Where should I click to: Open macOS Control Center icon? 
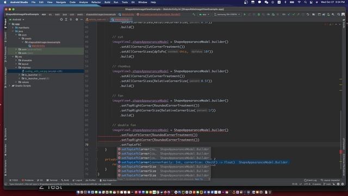311,2
